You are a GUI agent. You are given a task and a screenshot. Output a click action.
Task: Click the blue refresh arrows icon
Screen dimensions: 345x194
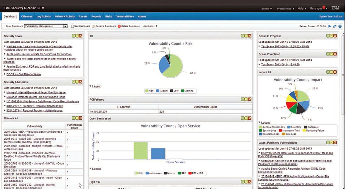[x=335, y=26]
